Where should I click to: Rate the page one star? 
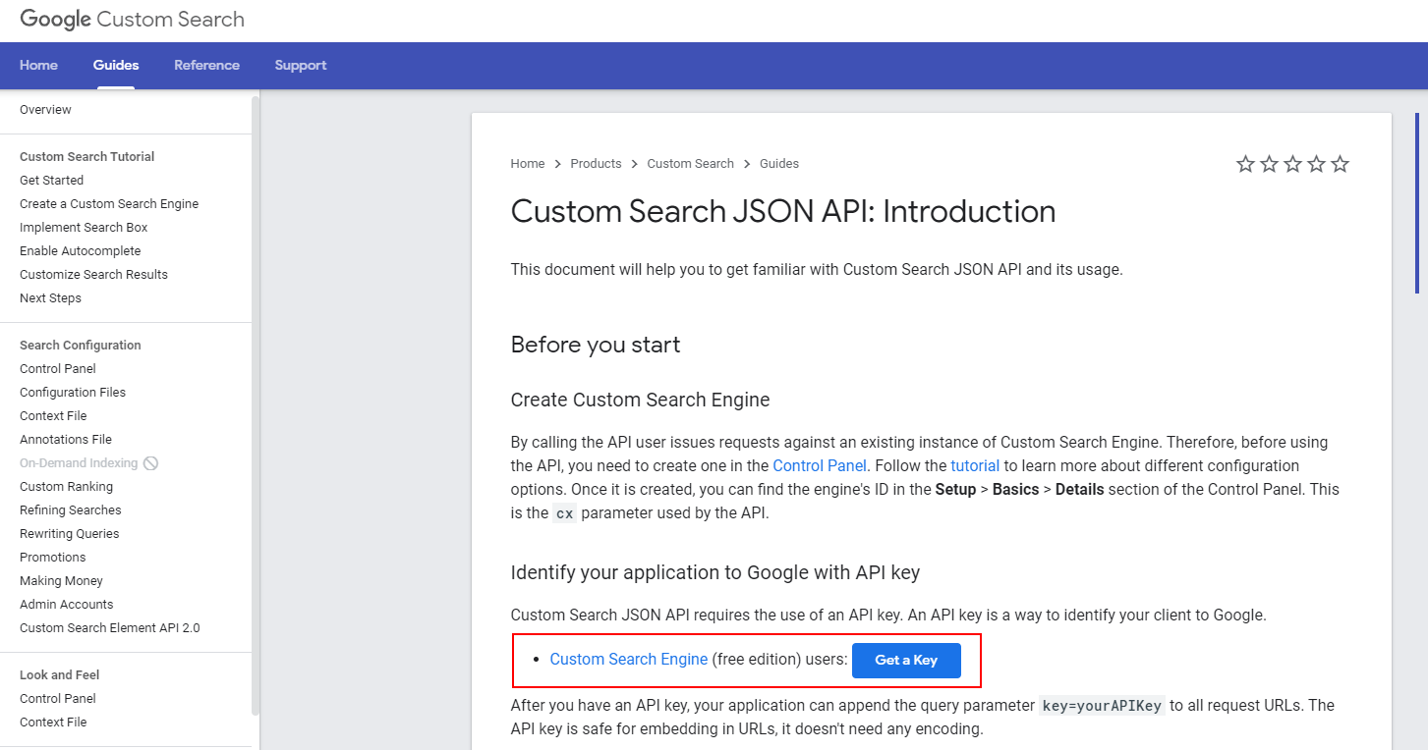1245,164
